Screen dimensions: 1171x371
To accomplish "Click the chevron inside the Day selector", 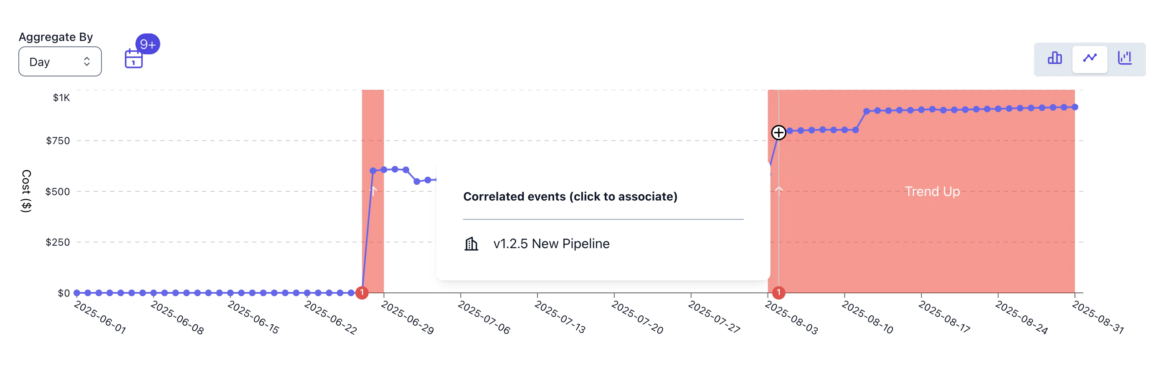I will pyautogui.click(x=88, y=61).
